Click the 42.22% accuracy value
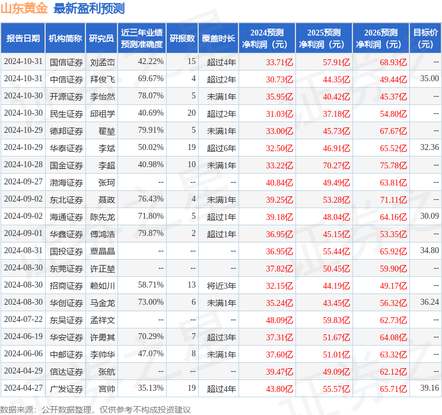The width and height of the screenshot is (442, 415). click(151, 61)
